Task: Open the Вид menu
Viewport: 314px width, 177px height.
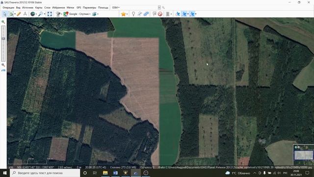Action: pos(18,7)
